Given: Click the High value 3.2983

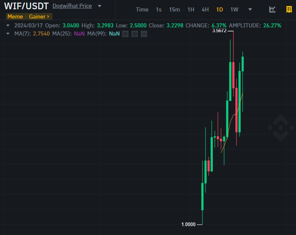Looking at the screenshot, I should pyautogui.click(x=105, y=26).
